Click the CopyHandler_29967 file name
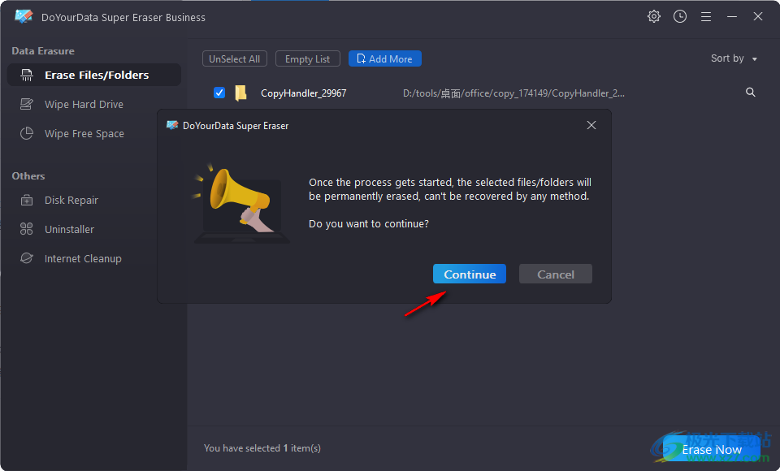This screenshot has height=471, width=780. pyautogui.click(x=303, y=93)
